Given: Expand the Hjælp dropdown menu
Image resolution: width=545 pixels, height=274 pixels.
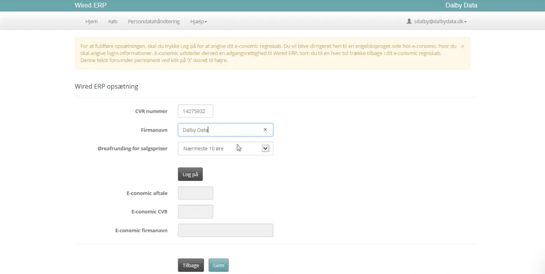Looking at the screenshot, I should coord(198,22).
